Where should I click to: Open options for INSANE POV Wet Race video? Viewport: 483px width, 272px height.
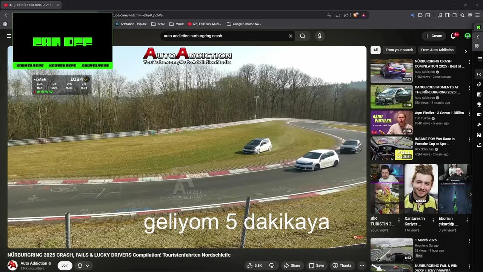pos(469,139)
